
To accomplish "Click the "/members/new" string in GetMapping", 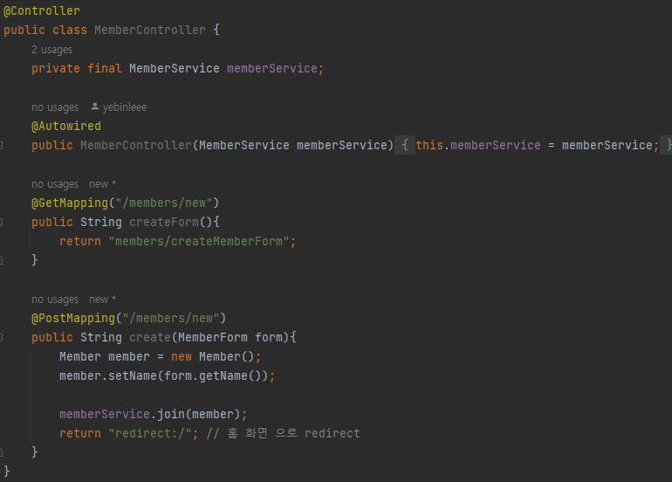I will 164,203.
